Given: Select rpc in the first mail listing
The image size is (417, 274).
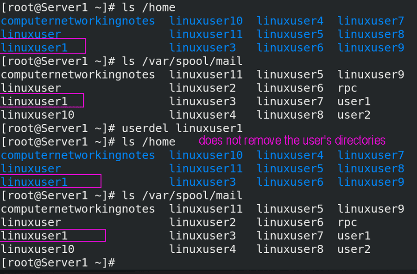Looking at the screenshot, I should (x=347, y=88).
